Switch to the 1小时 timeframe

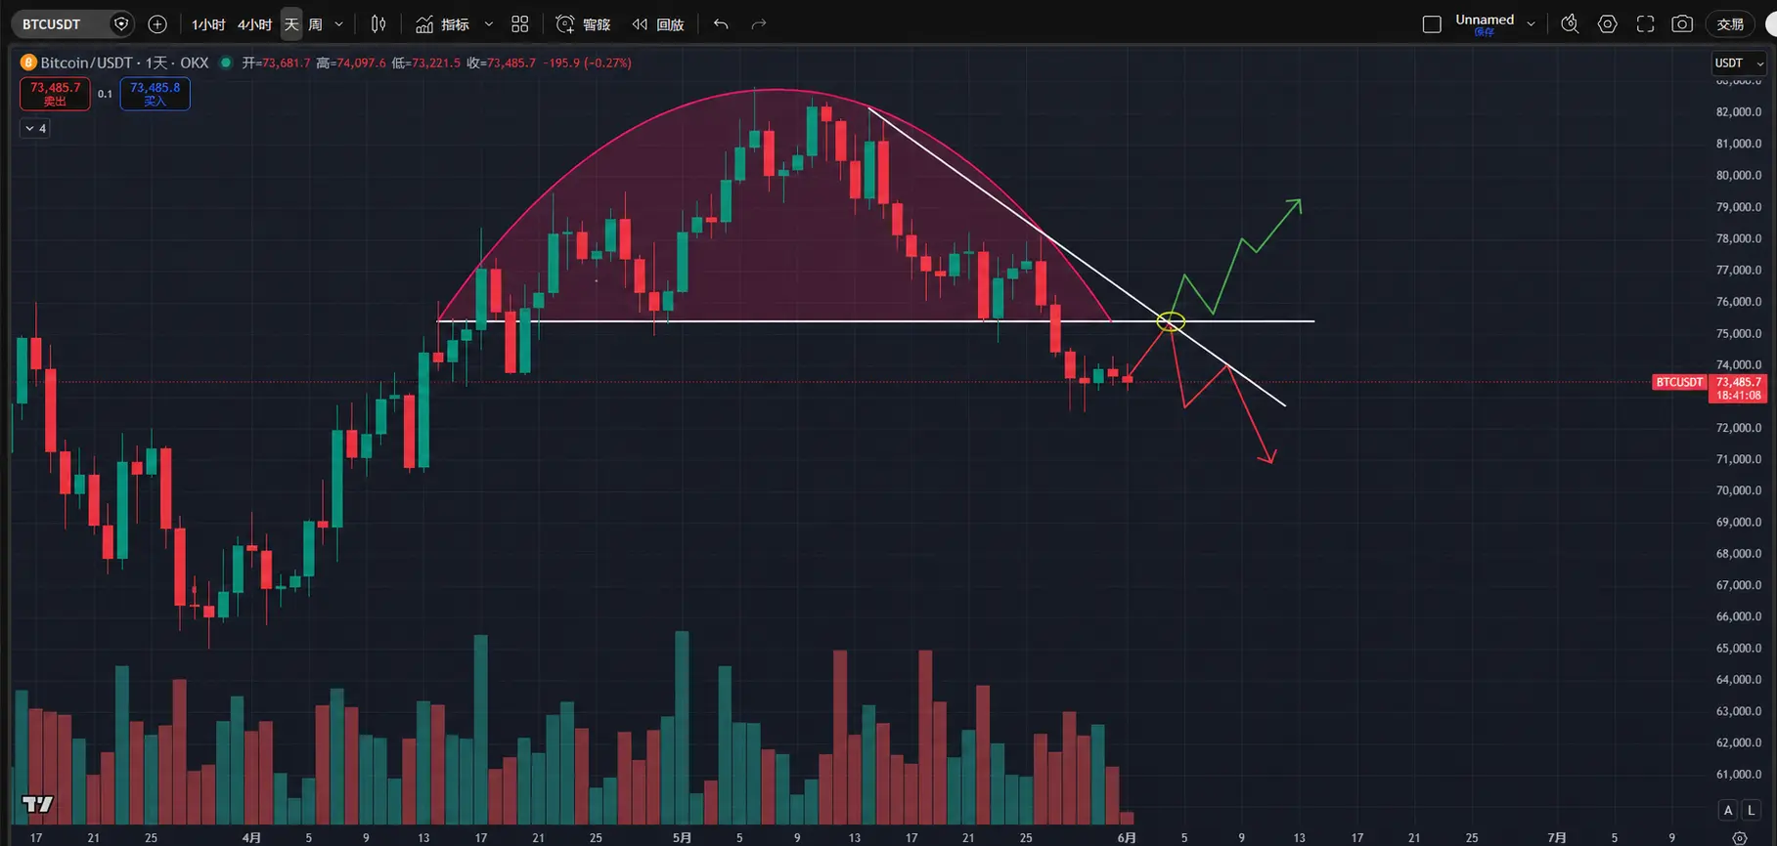coord(207,24)
